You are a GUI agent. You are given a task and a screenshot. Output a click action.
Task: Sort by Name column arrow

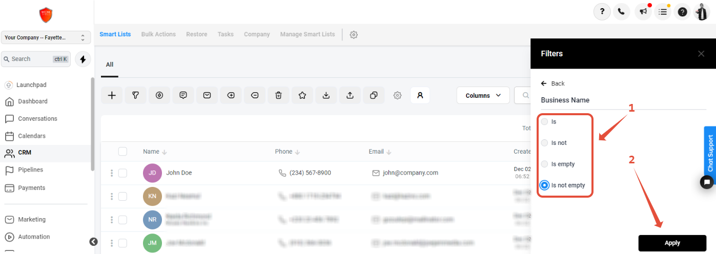(x=165, y=152)
